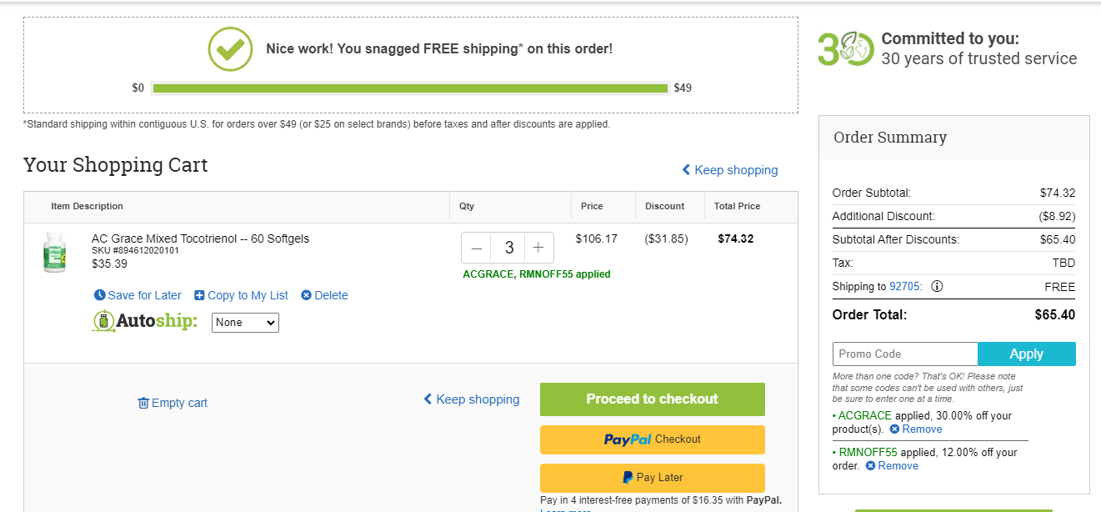
Task: Click the Proceed to checkout button
Action: 653,399
